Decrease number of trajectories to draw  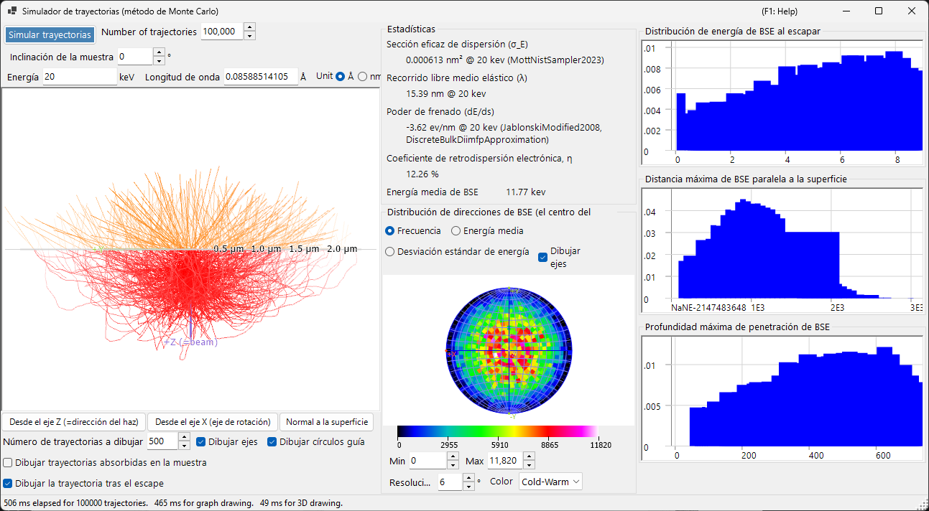(x=184, y=446)
